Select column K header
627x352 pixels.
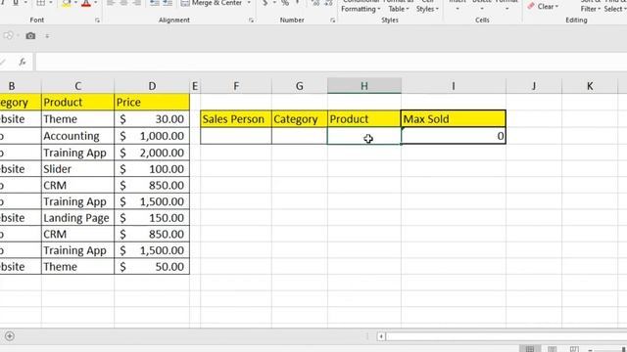point(590,86)
